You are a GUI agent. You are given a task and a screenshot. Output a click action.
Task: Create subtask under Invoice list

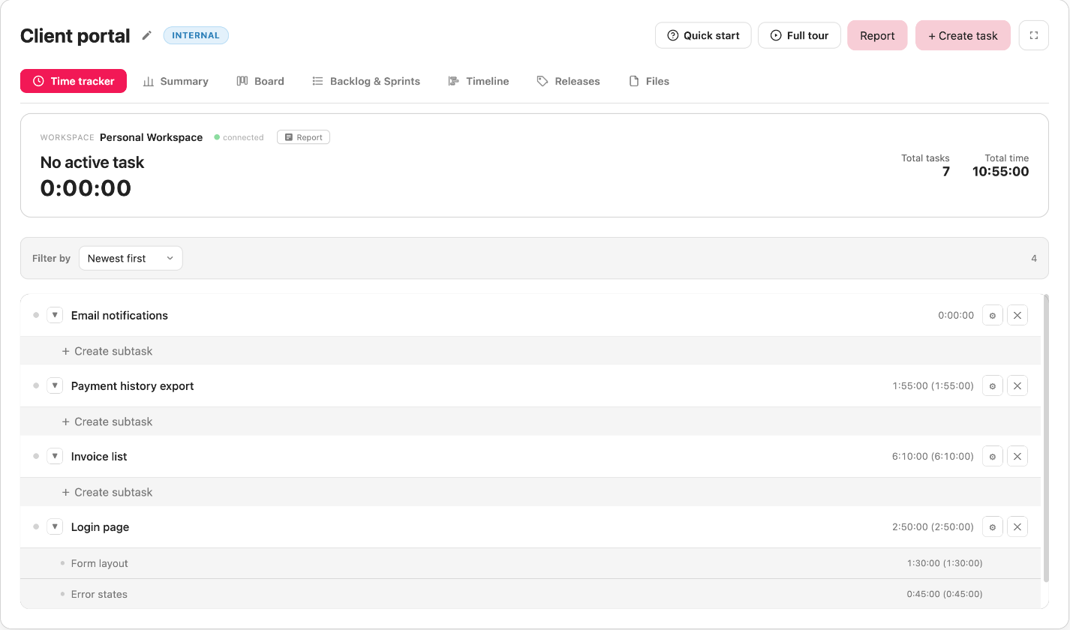(107, 492)
